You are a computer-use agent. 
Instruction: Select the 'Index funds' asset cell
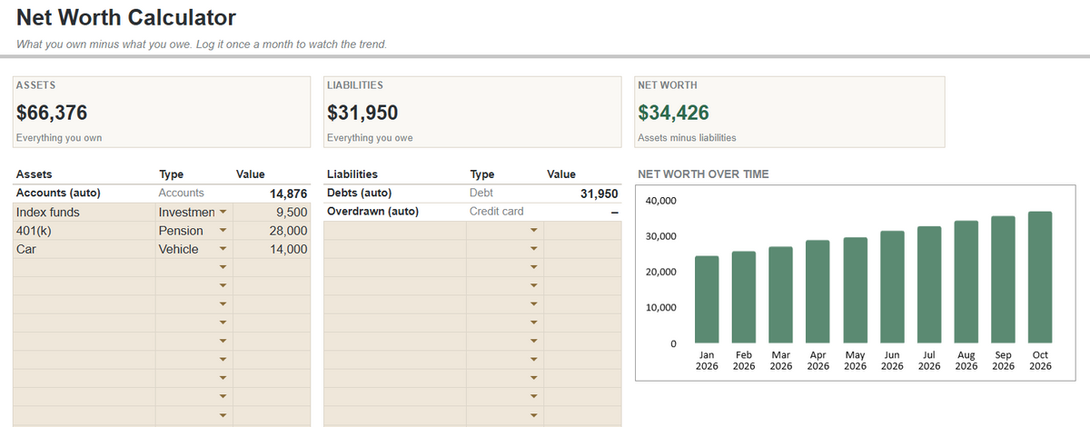coord(84,213)
